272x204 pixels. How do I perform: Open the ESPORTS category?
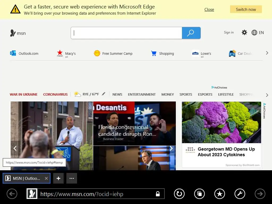205,94
